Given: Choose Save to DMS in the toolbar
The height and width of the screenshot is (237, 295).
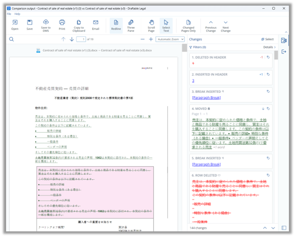Looking at the screenshot, I should click(46, 25).
